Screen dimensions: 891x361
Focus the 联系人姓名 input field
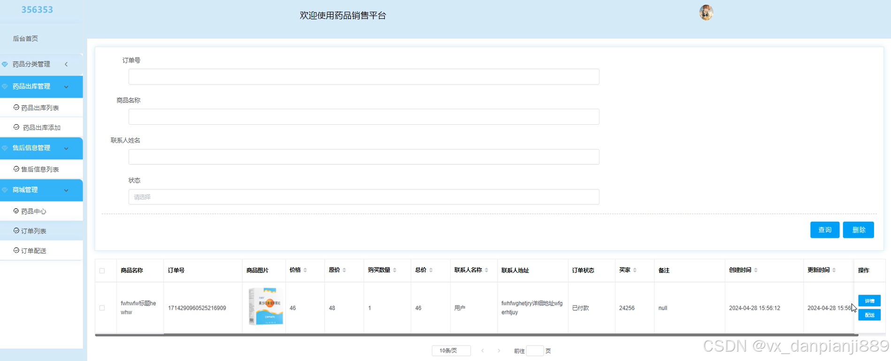[x=364, y=157]
